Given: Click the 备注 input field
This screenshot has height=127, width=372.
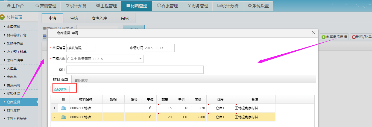Looking at the screenshot, I should coord(135,70).
